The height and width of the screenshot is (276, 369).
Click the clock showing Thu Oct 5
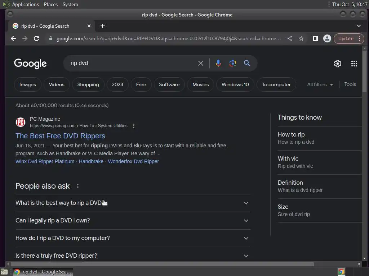[350, 4]
